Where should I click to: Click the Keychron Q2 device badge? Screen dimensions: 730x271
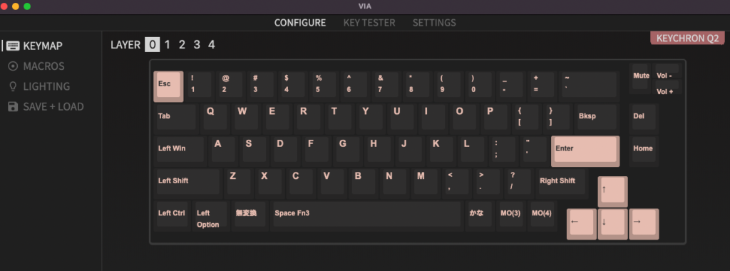click(x=687, y=39)
